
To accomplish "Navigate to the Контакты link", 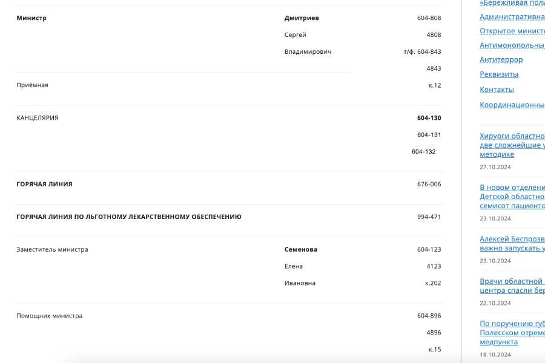I will [x=497, y=90].
